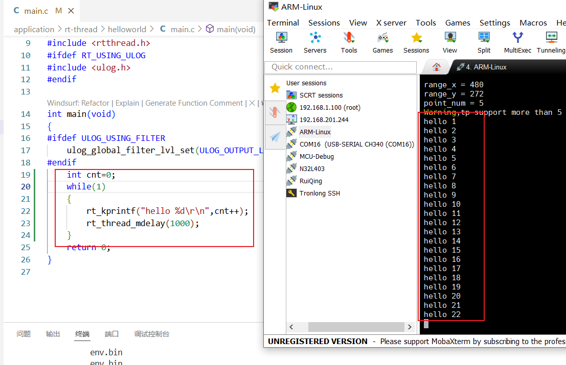The width and height of the screenshot is (566, 365).
Task: Open the Servers toolbar icon
Action: tap(315, 42)
